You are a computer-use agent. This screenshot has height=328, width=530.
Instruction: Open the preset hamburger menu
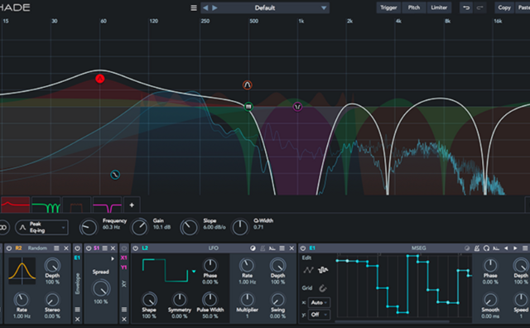tap(194, 7)
